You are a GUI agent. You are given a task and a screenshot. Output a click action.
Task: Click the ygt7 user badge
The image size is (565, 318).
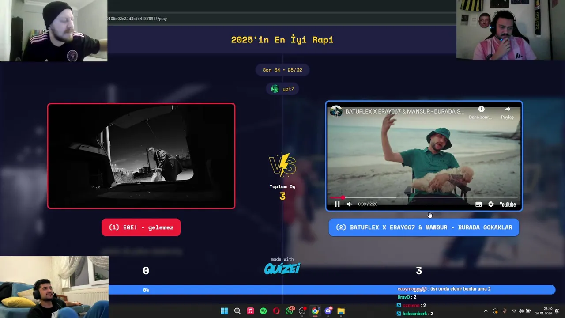tap(282, 89)
